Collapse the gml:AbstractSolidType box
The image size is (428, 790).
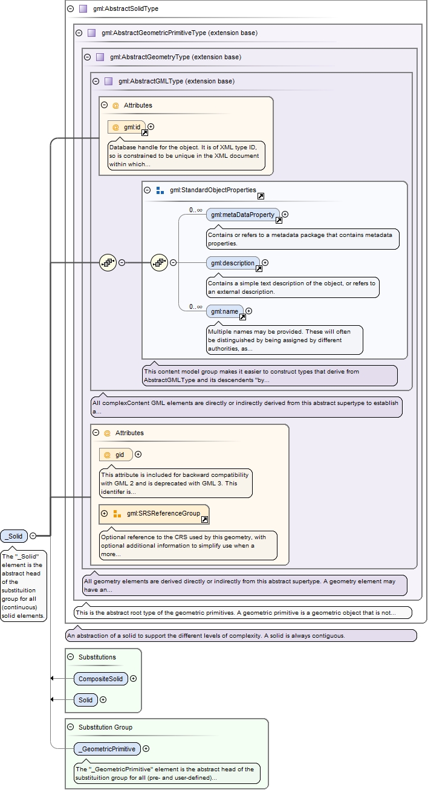click(x=71, y=9)
